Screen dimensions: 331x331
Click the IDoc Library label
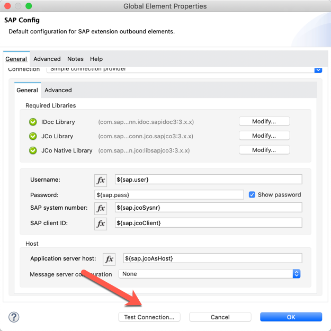58,122
